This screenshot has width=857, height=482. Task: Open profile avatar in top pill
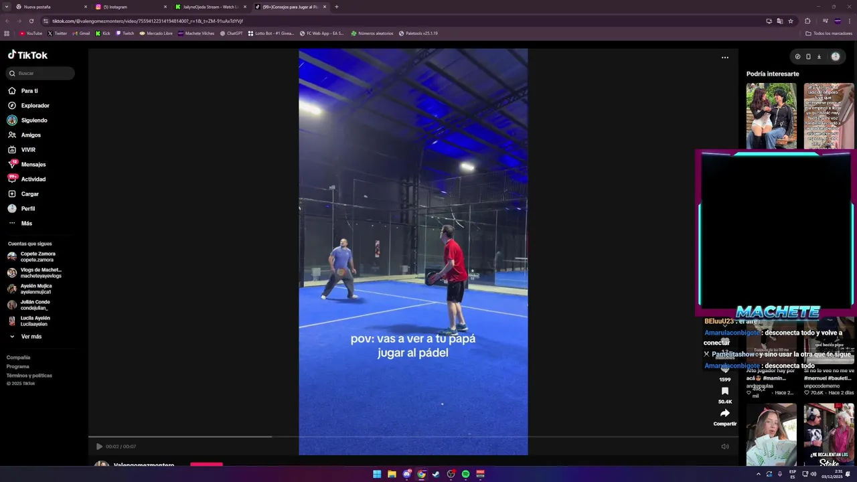[x=835, y=57]
